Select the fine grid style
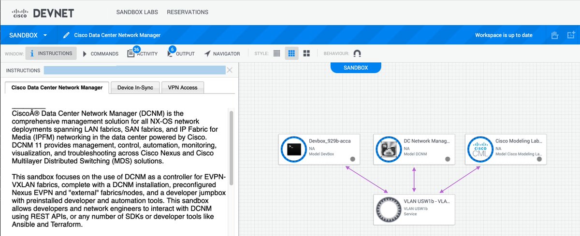This screenshot has width=580, height=236. click(276, 54)
